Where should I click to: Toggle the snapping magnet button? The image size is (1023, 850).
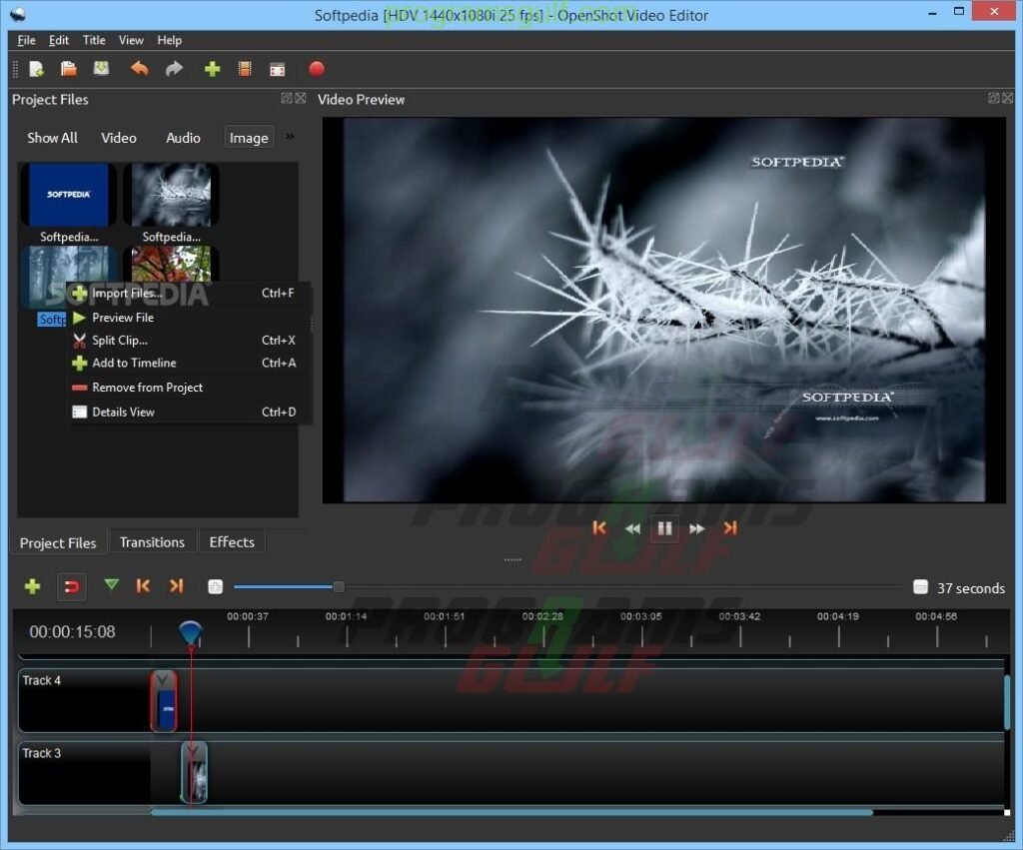pos(72,586)
